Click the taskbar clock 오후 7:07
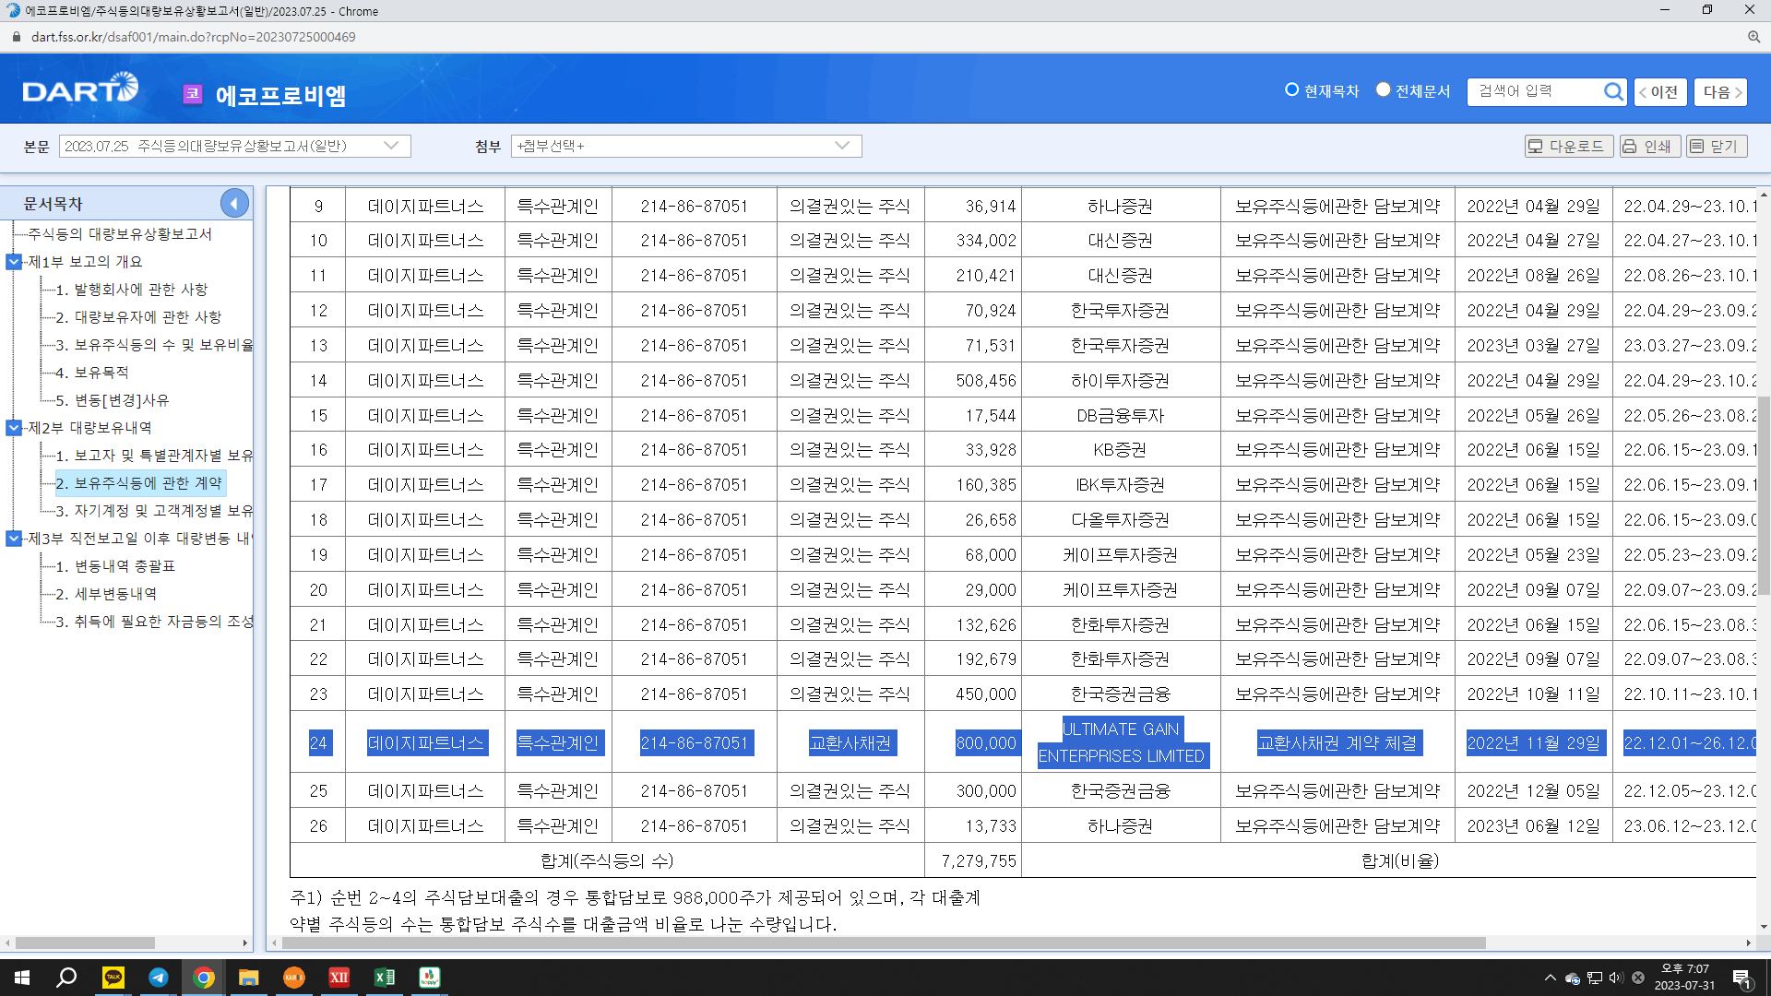Viewport: 1771px width, 996px height. pyautogui.click(x=1684, y=969)
